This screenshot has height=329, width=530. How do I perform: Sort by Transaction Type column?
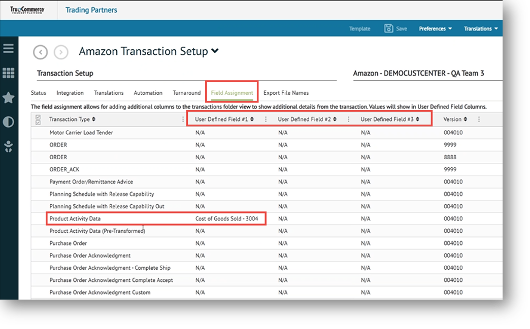click(93, 119)
